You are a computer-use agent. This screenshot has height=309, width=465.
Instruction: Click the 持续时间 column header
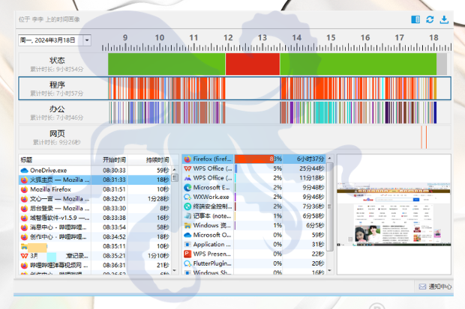(x=157, y=160)
